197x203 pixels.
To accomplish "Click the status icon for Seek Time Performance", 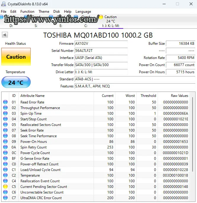I will pyautogui.click(x=5, y=136).
